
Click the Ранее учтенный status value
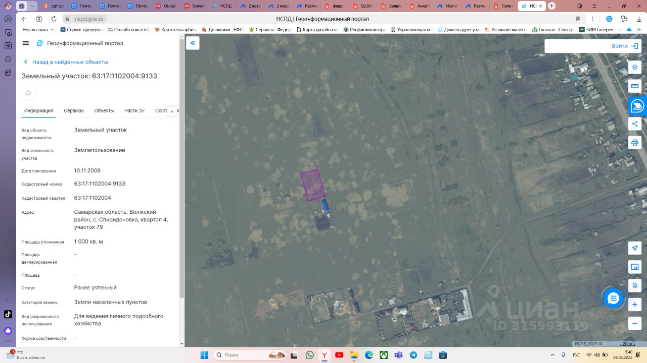(x=96, y=287)
